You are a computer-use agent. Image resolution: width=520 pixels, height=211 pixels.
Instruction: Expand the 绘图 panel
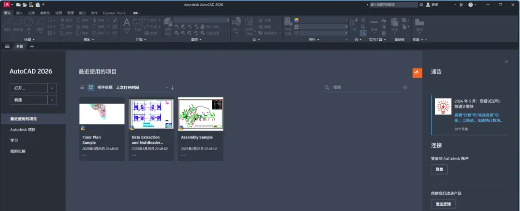pyautogui.click(x=29, y=40)
